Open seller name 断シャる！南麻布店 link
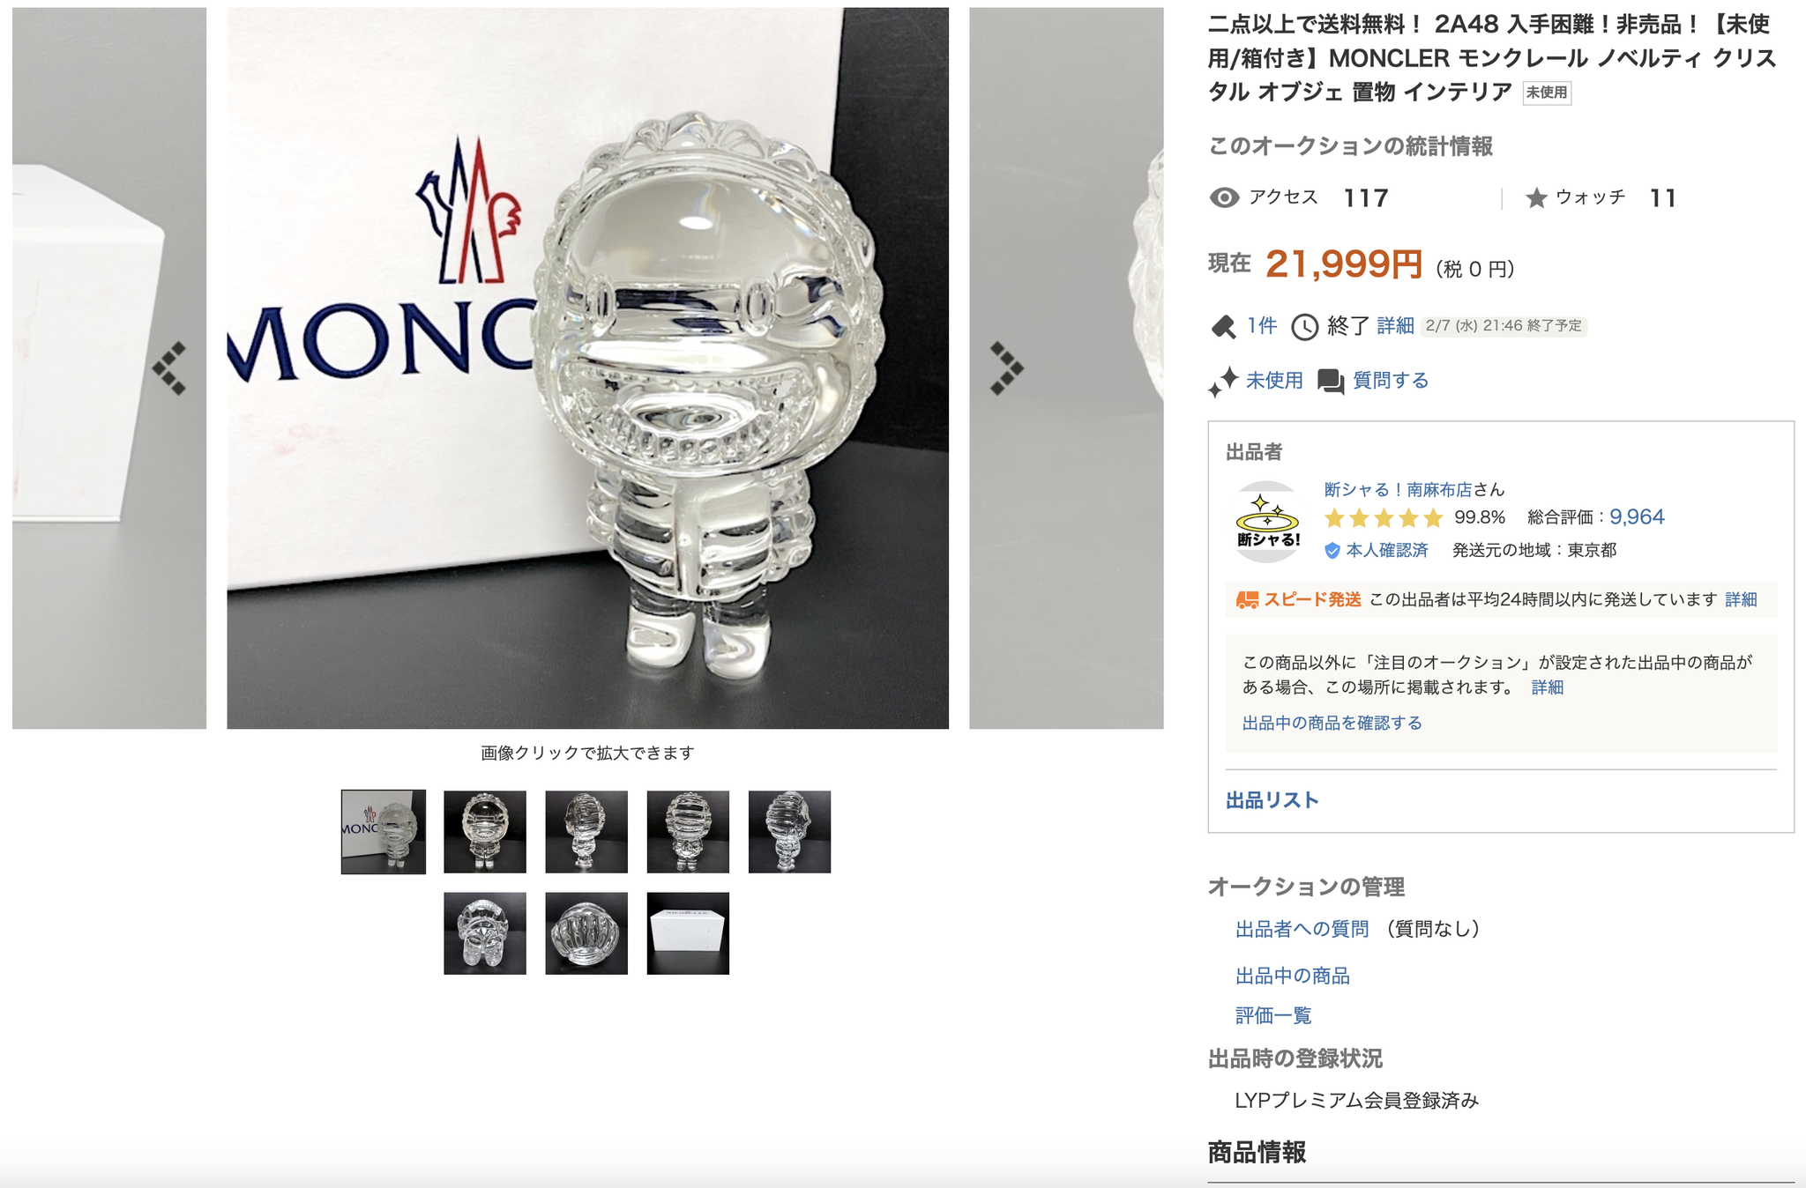The width and height of the screenshot is (1806, 1188). pos(1398,489)
